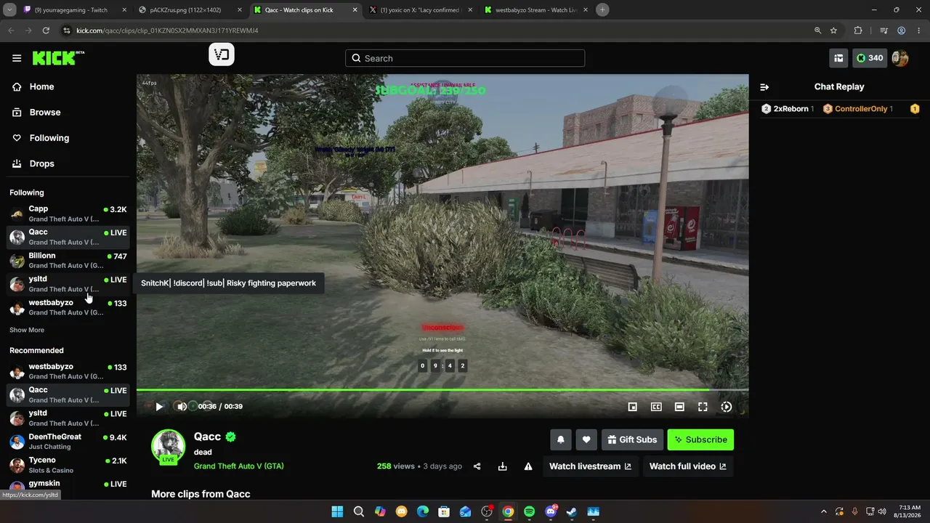Open Drops in the sidebar
Viewport: 930px width, 523px height.
[41, 163]
